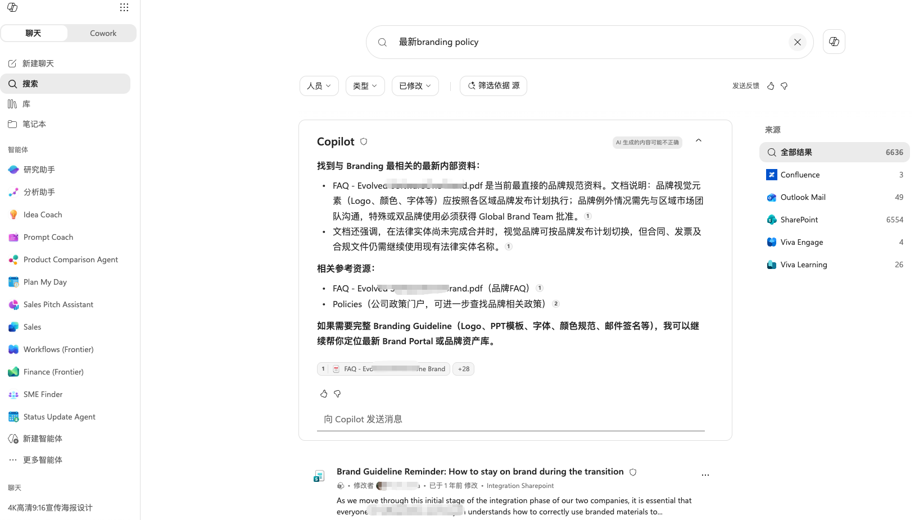Open citation 1 after Global Brand Team 批准
The width and height of the screenshot is (919, 520).
[x=588, y=216]
